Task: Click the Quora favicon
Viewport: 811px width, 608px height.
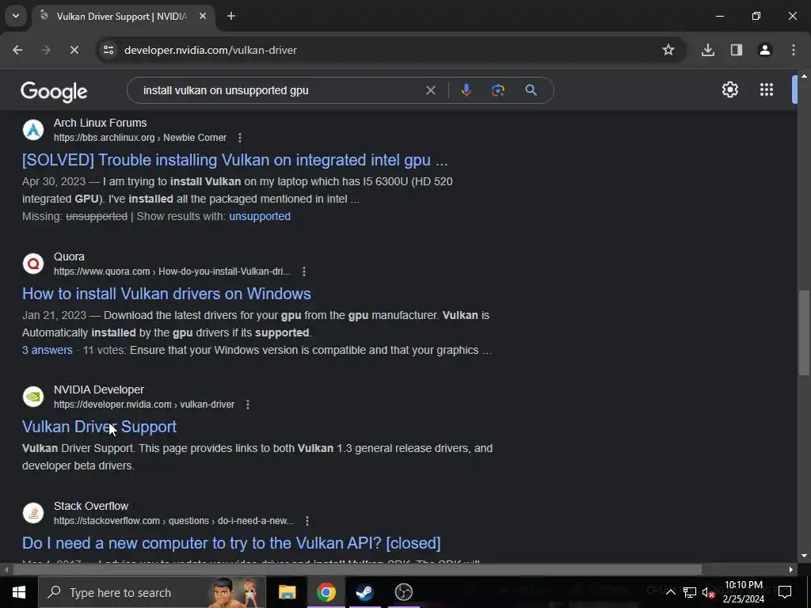Action: (x=33, y=264)
